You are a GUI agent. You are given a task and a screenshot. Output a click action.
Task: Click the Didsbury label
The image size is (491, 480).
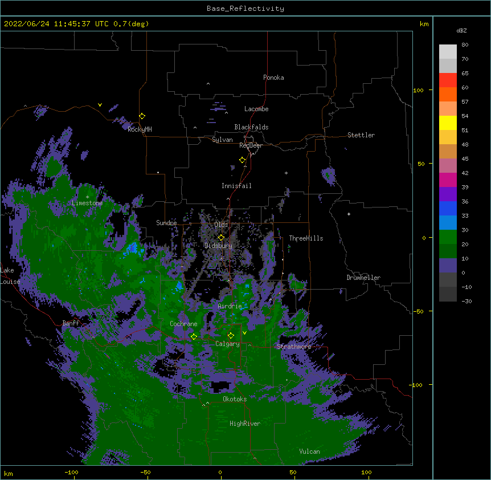219,246
